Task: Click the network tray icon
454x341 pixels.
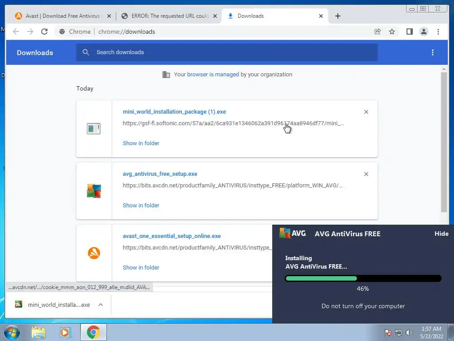Action: 399,333
